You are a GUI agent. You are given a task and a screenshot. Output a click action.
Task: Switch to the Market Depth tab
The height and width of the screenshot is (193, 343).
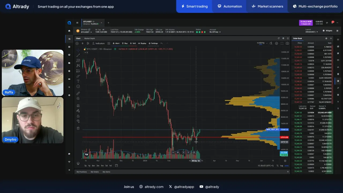pos(90,38)
